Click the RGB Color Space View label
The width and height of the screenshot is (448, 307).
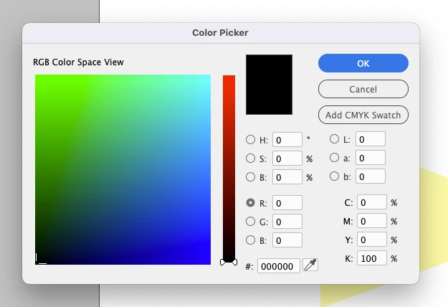pos(78,62)
